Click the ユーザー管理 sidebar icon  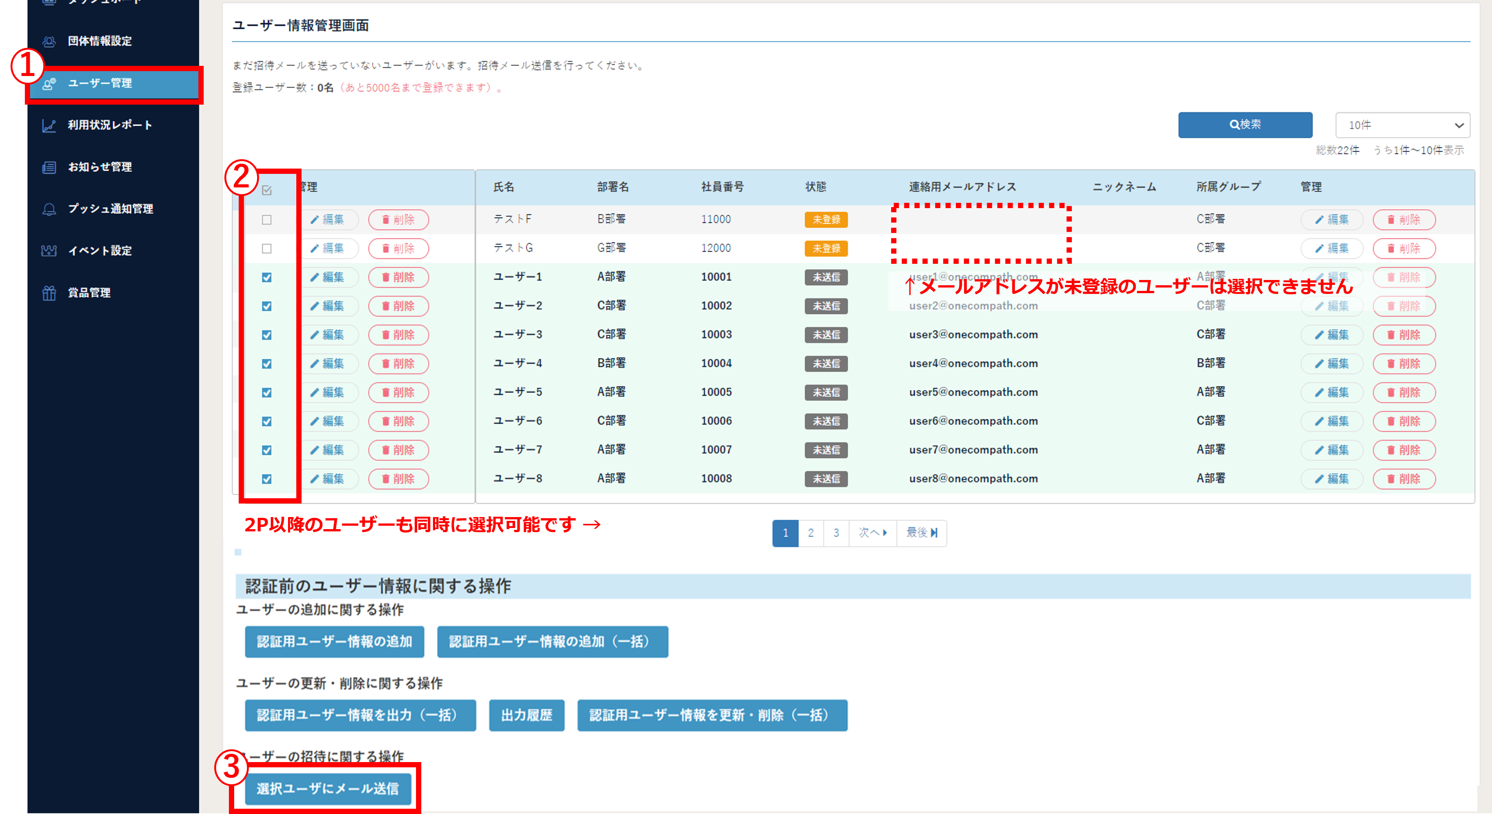pos(49,84)
